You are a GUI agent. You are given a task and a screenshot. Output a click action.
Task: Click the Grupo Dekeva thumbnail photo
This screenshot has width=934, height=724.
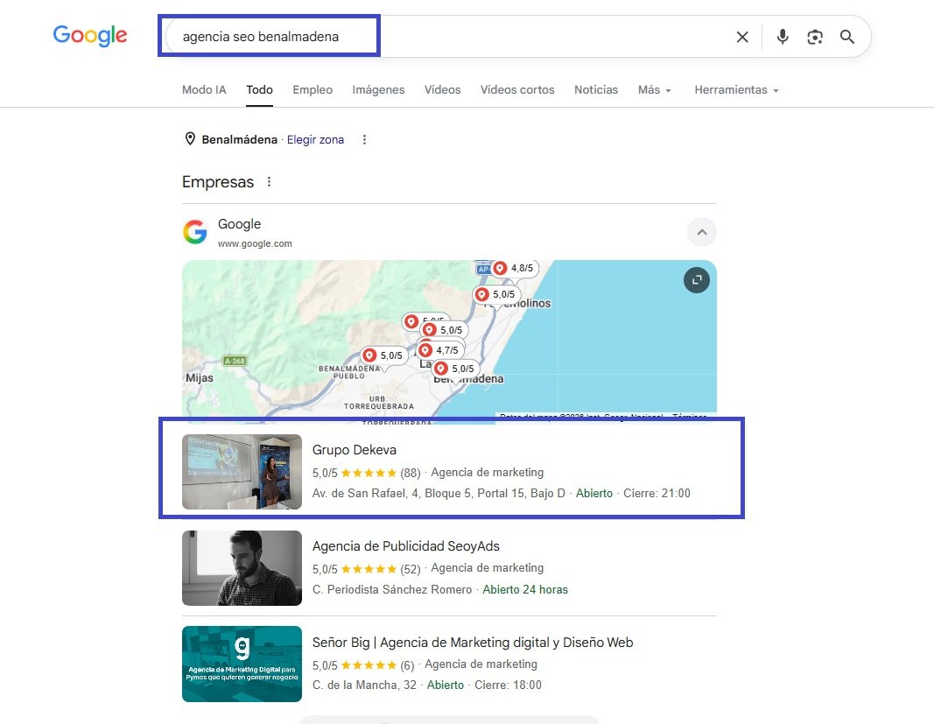(x=242, y=472)
